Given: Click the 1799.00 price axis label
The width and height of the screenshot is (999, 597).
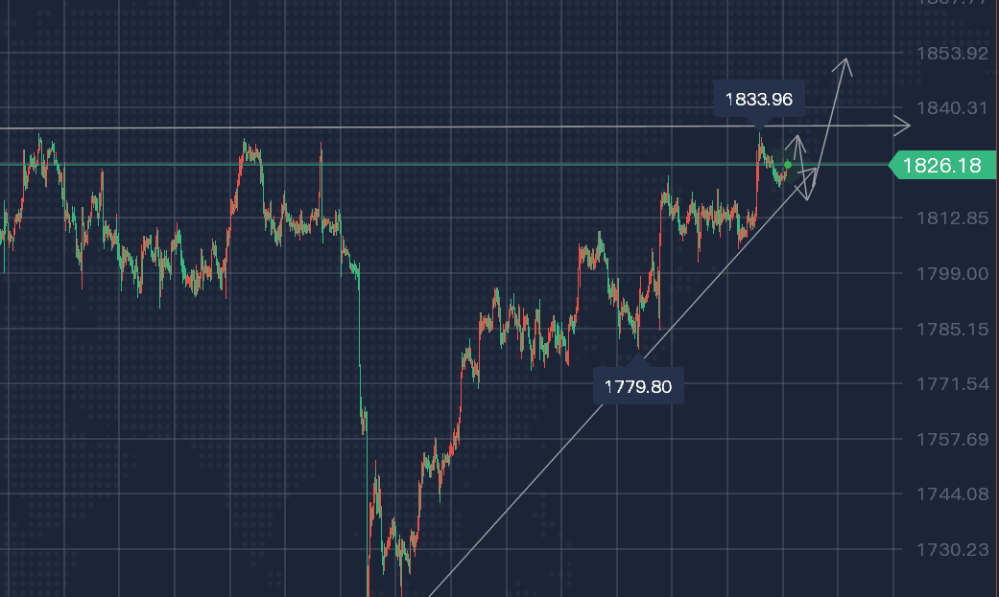Looking at the screenshot, I should (952, 274).
